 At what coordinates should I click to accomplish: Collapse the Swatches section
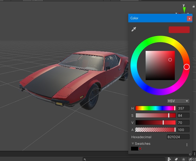[x=133, y=143]
